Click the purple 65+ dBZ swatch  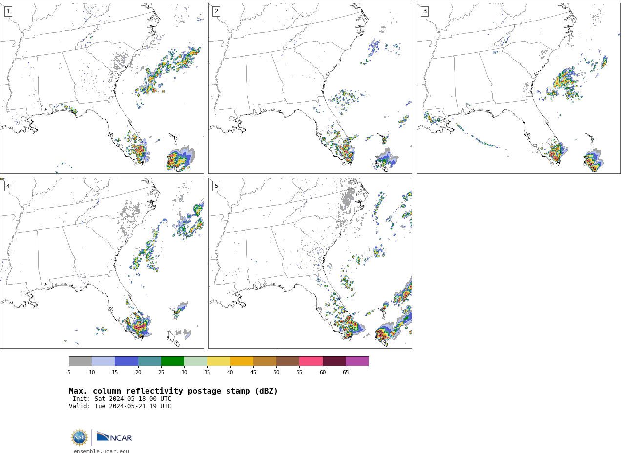click(357, 361)
